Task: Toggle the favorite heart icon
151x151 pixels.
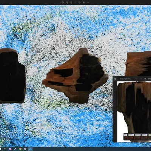Action: (75, 3)
